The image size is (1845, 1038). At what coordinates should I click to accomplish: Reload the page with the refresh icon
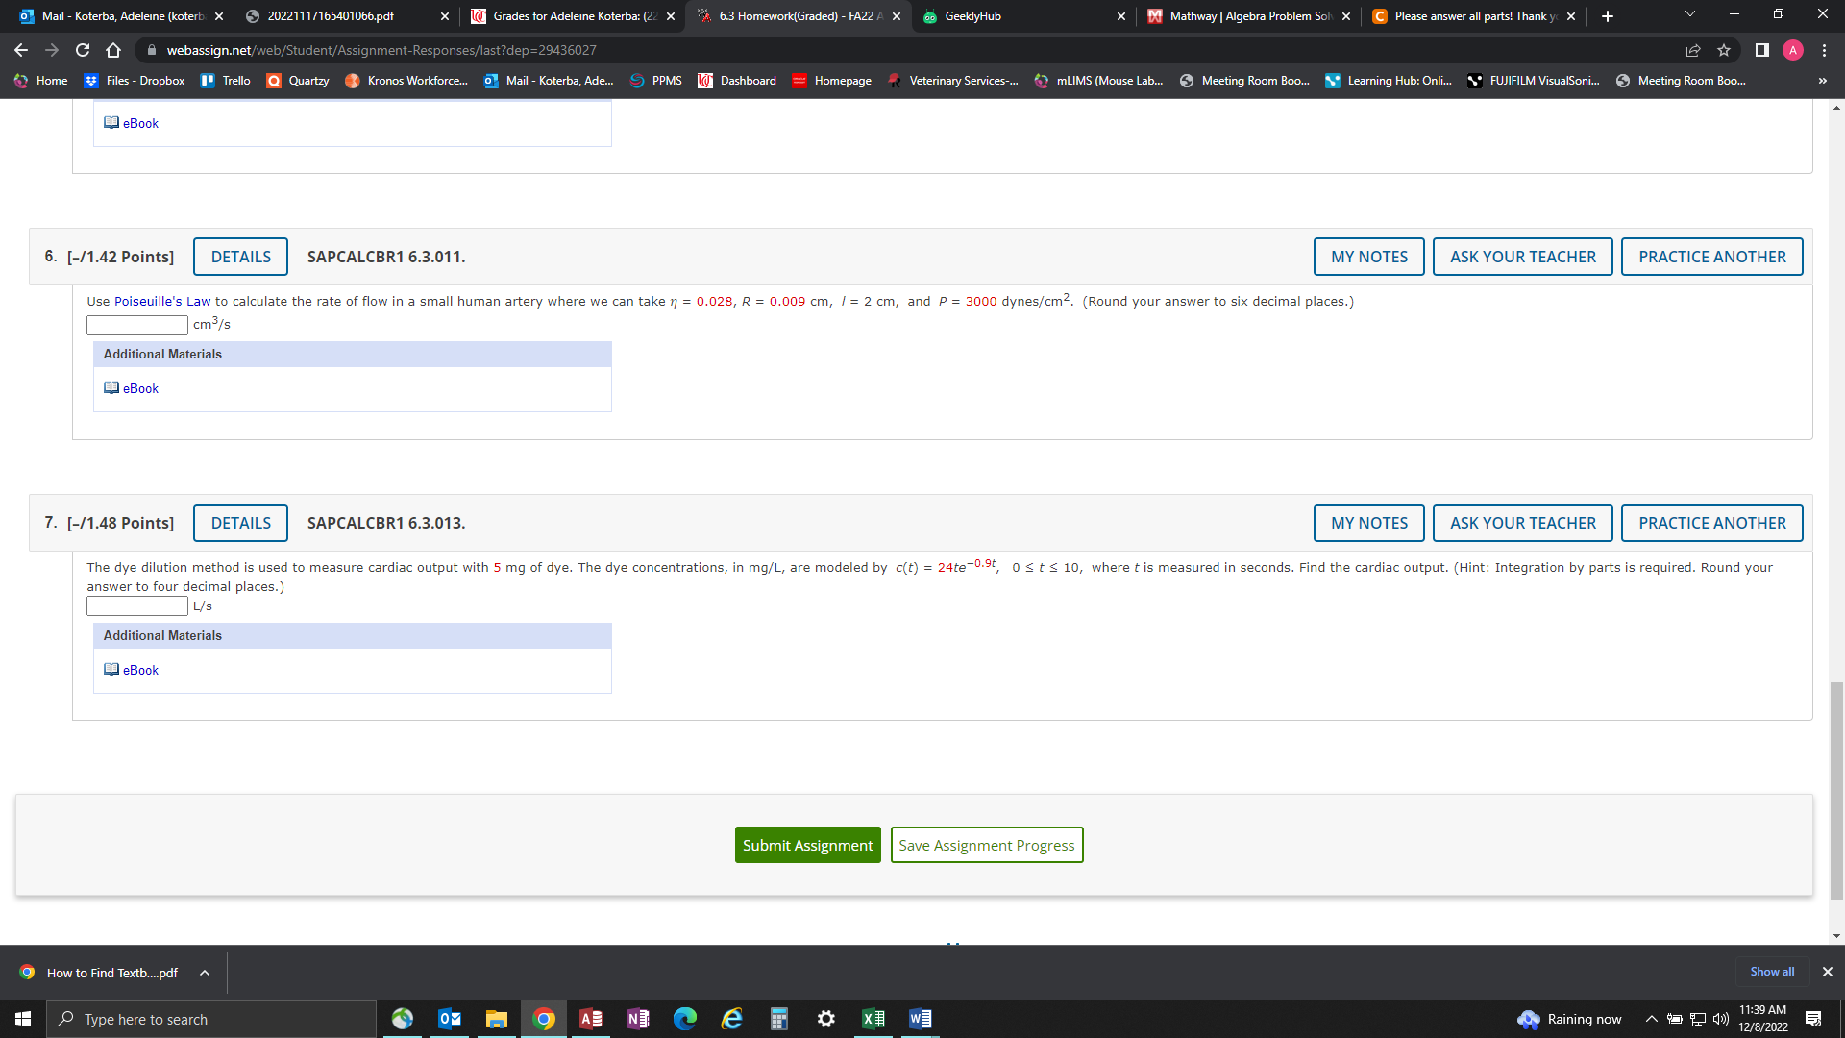83,50
